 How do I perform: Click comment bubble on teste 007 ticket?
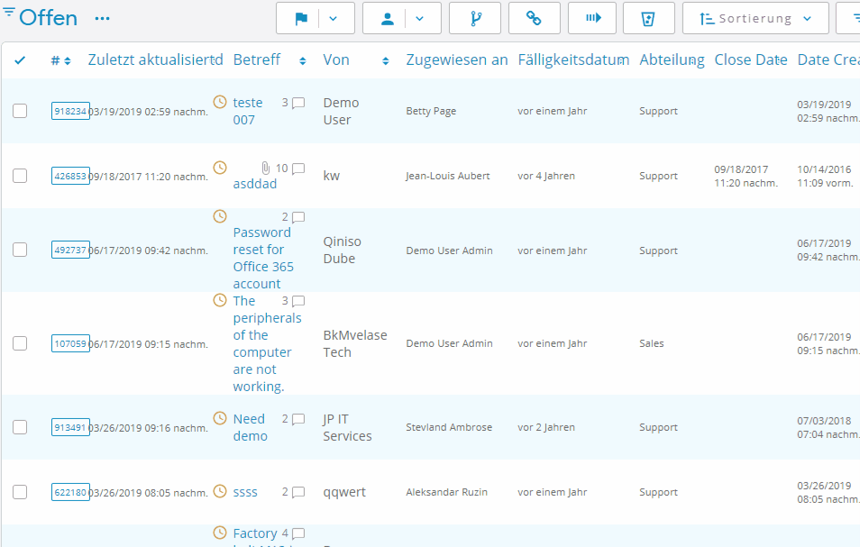[x=298, y=103]
